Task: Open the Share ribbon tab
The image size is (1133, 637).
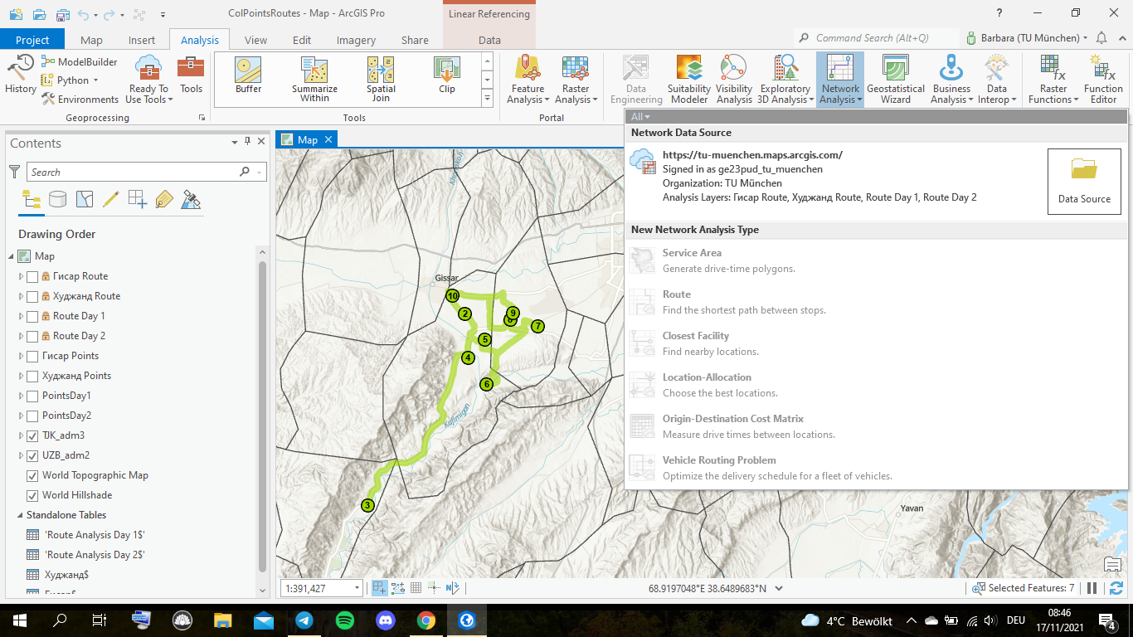Action: click(415, 40)
